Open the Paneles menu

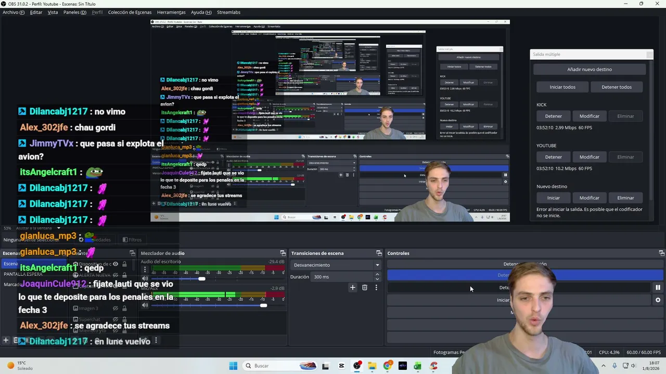point(75,12)
